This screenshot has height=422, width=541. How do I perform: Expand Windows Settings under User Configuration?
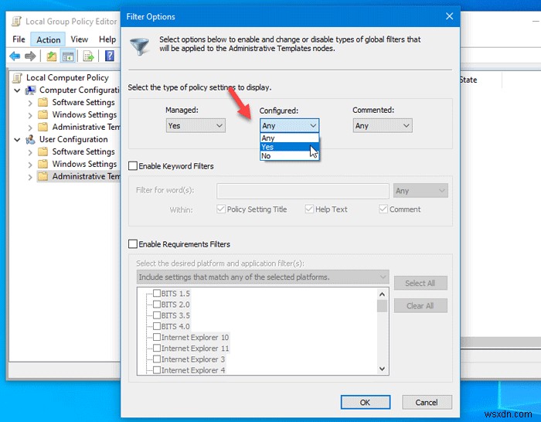tap(30, 165)
